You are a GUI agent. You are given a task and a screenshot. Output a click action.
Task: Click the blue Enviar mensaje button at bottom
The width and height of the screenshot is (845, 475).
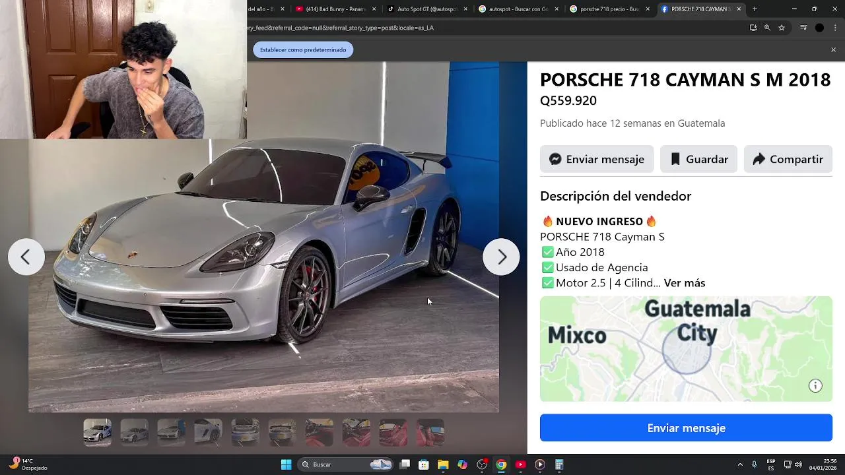(x=686, y=428)
